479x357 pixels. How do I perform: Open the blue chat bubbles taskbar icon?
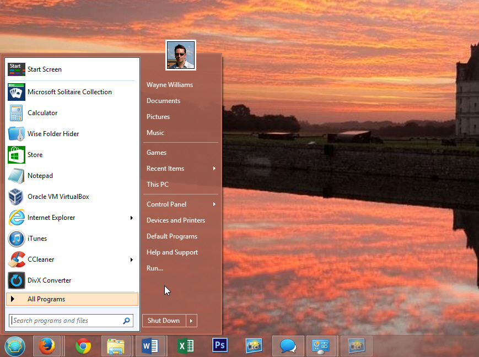click(x=288, y=347)
